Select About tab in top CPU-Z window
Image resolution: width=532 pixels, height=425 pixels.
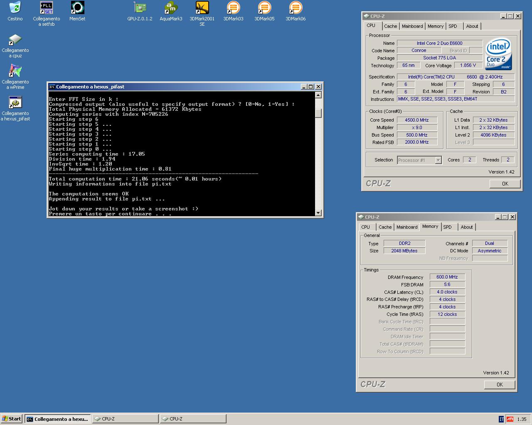[x=472, y=26]
